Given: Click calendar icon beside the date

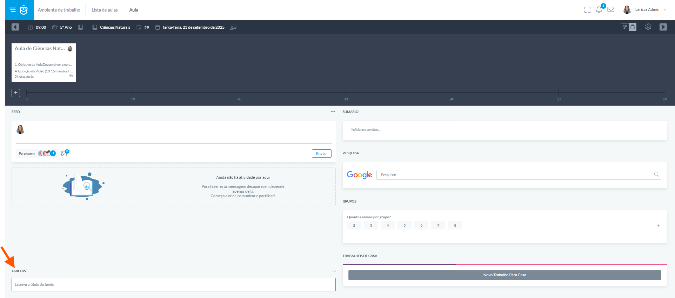Looking at the screenshot, I should point(158,27).
